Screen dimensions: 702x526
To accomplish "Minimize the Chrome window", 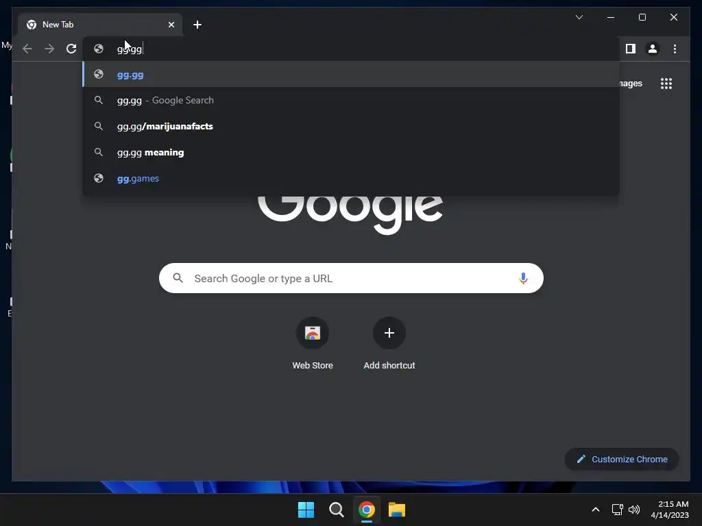I will [611, 17].
